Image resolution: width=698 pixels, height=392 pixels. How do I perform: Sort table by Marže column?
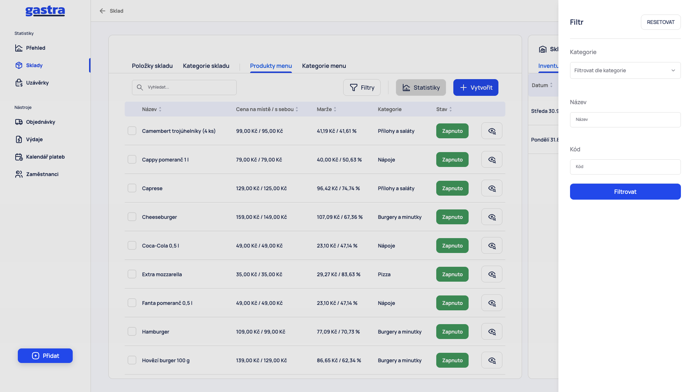(326, 109)
